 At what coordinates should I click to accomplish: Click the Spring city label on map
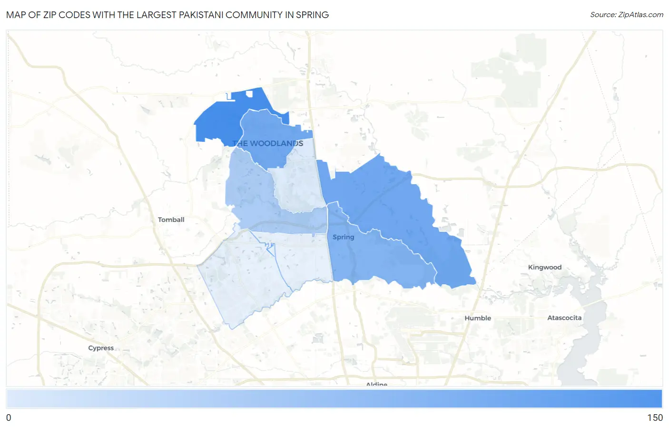click(x=343, y=237)
